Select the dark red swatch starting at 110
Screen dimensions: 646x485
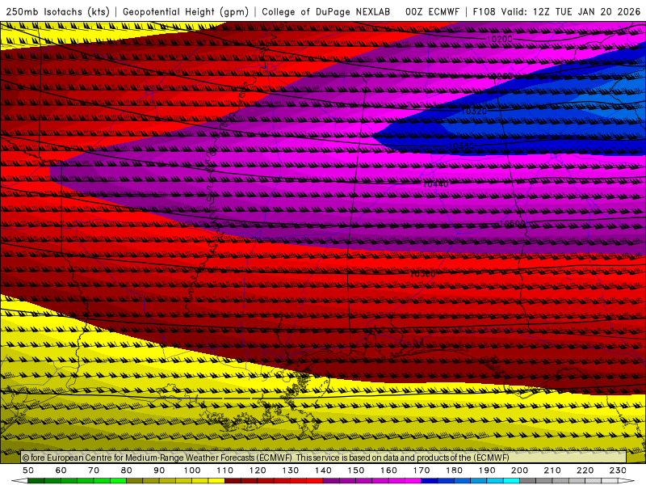coord(233,481)
